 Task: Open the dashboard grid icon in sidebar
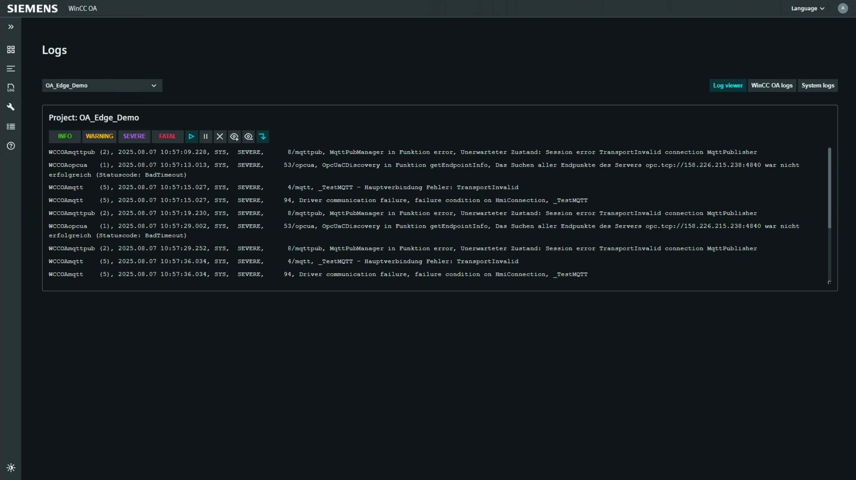tap(11, 49)
